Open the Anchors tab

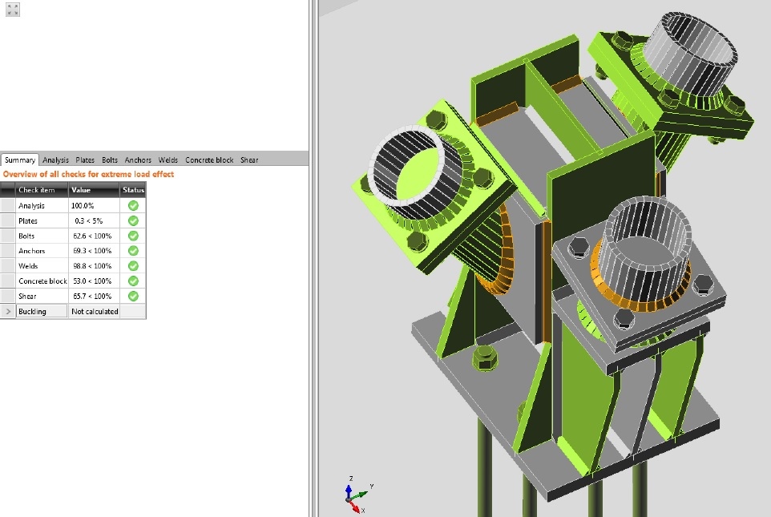(138, 160)
